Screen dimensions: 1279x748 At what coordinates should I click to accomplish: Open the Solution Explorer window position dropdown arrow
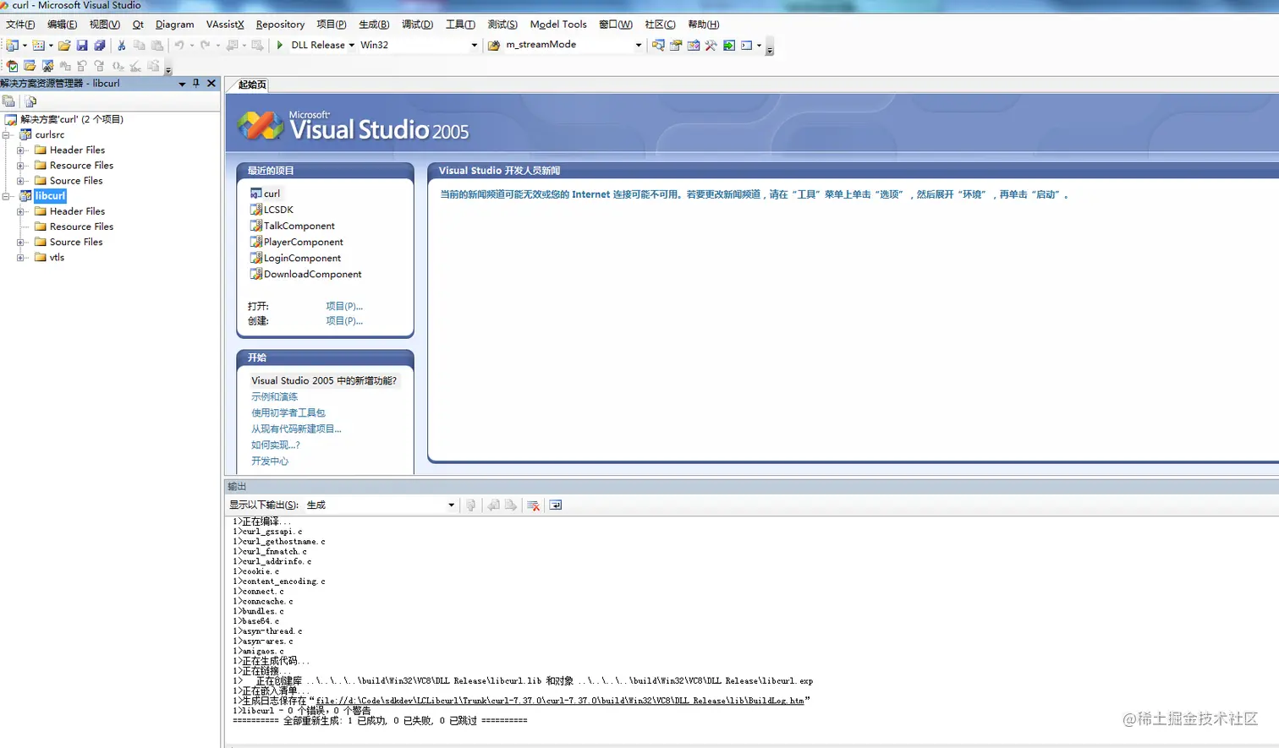(x=182, y=84)
